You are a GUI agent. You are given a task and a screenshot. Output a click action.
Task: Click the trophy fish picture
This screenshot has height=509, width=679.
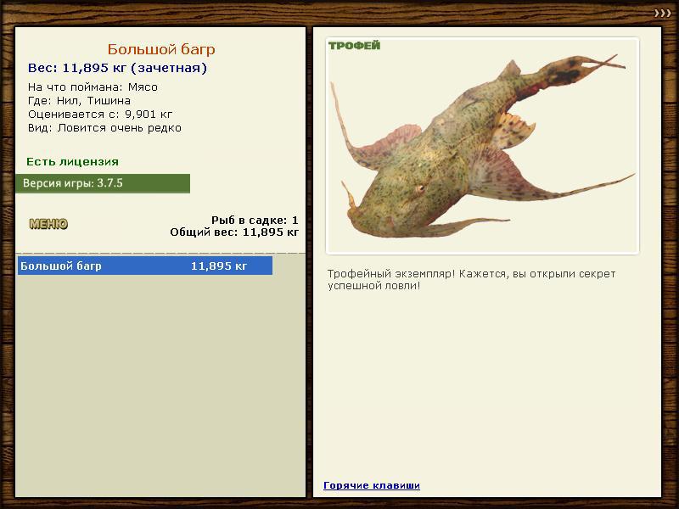pos(482,146)
